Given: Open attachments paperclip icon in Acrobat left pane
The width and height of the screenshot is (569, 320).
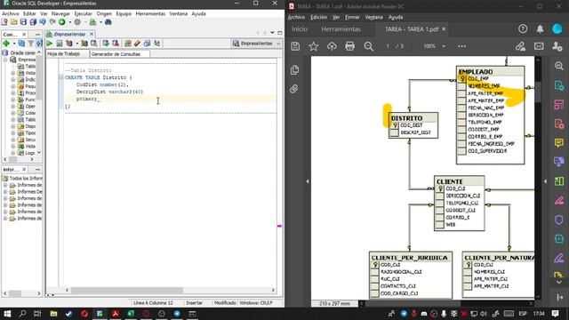Looking at the screenshot, I should tap(294, 89).
